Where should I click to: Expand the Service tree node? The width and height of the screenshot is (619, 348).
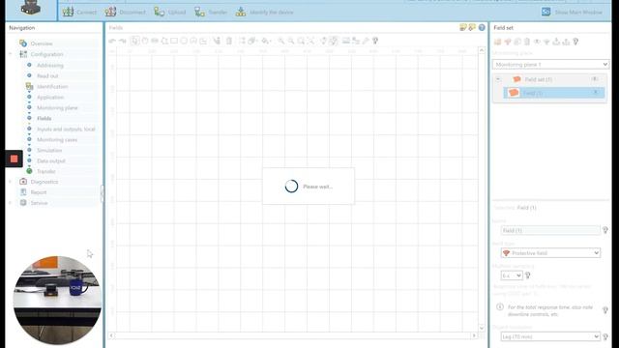pos(11,203)
